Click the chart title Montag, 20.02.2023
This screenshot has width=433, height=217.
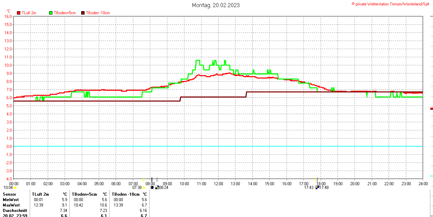point(216,5)
